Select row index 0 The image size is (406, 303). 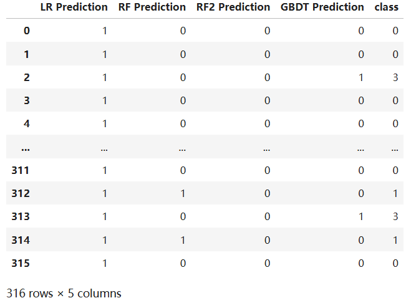click(x=26, y=31)
